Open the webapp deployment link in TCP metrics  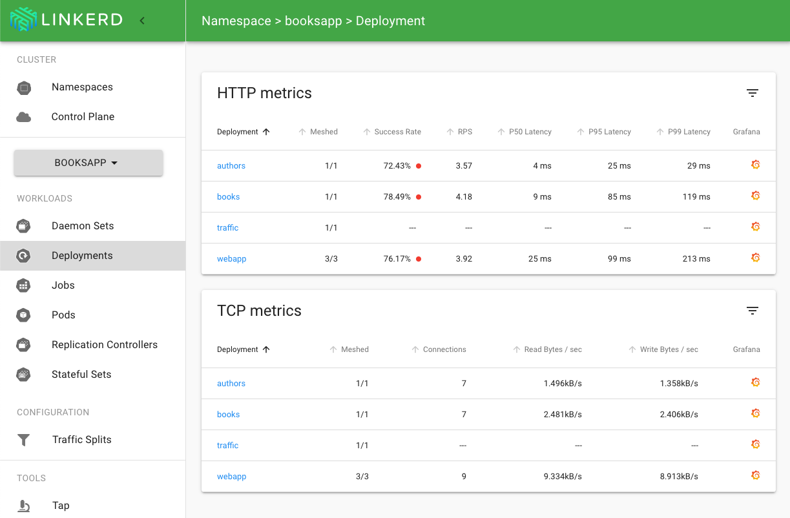click(x=232, y=477)
